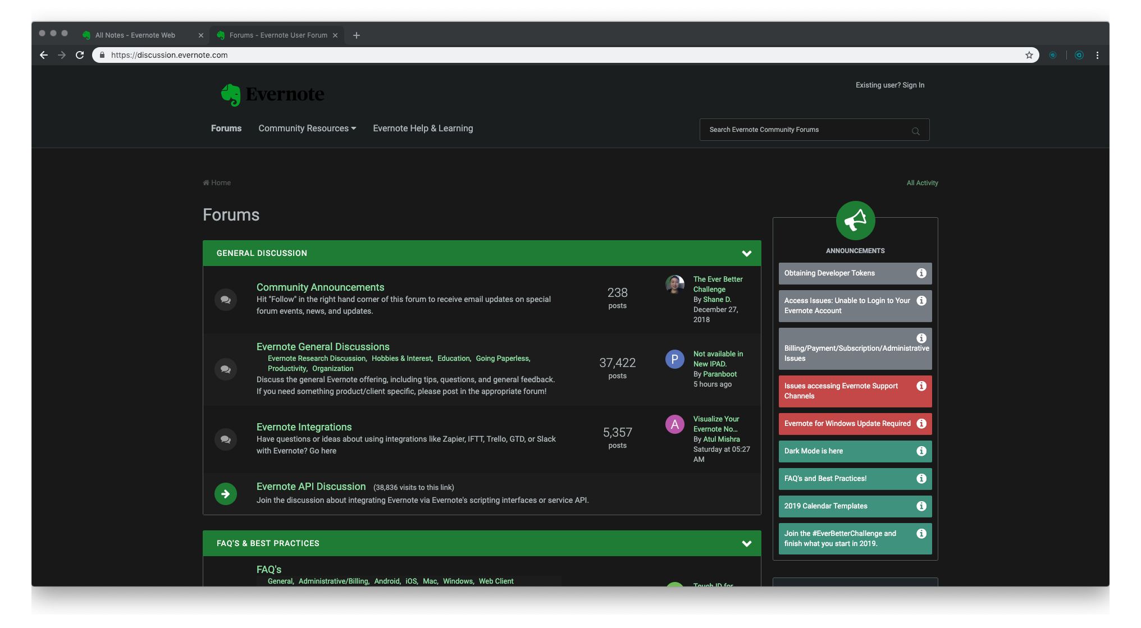Click the API Discussion arrow icon

[226, 494]
